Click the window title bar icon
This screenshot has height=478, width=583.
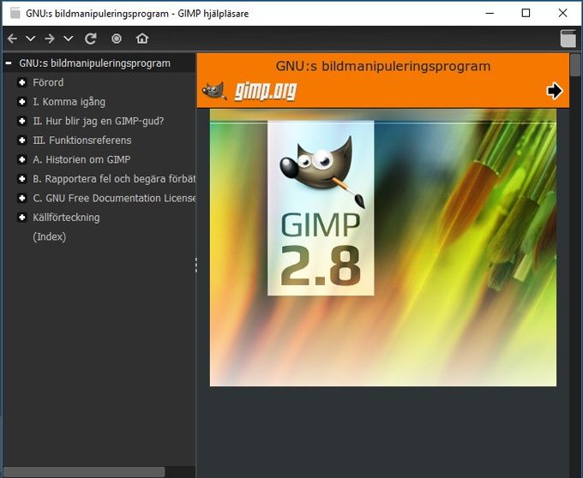[x=15, y=14]
